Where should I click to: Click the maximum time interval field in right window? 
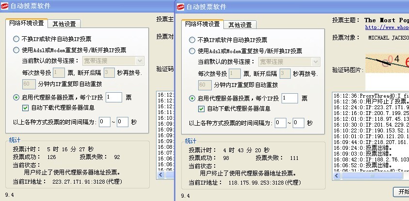coord(299,123)
